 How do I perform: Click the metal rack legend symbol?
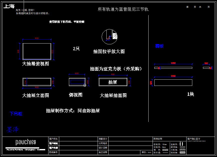coord(182,144)
